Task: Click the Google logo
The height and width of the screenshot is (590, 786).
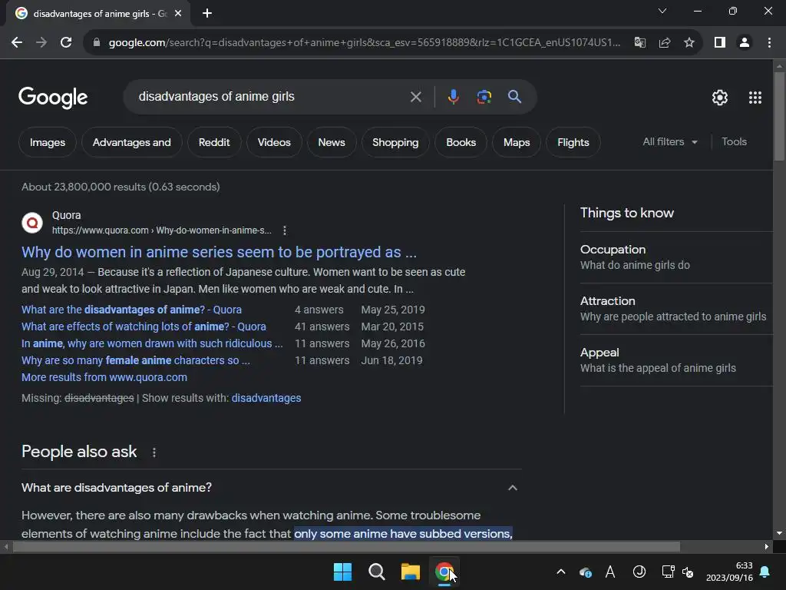Action: [x=53, y=98]
